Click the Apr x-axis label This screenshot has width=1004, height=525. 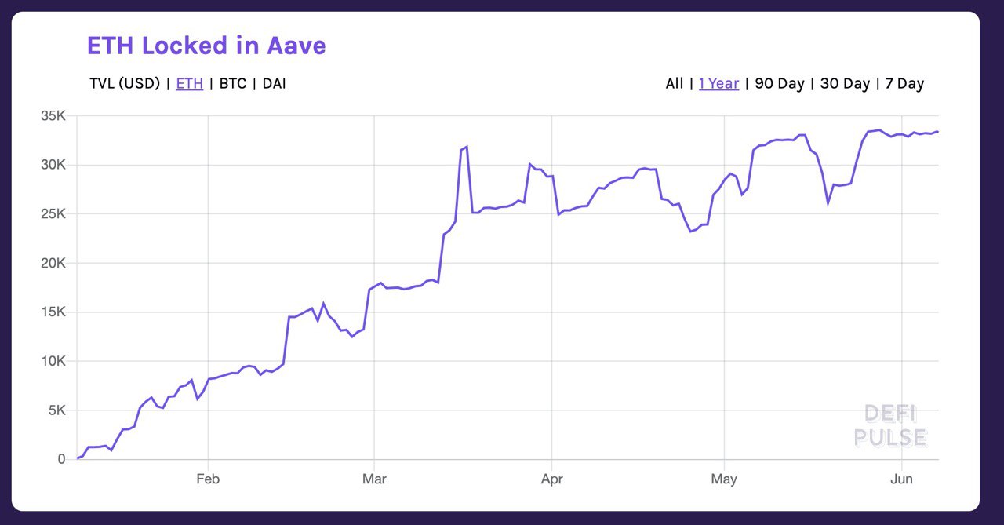coord(552,479)
